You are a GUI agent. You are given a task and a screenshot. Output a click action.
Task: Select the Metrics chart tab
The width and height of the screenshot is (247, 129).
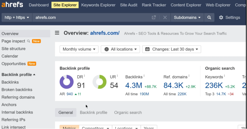pos(69,128)
